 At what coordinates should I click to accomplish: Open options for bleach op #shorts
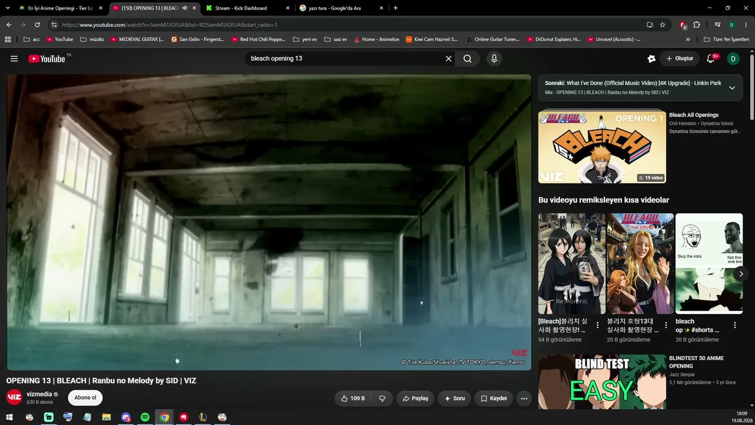(x=735, y=325)
